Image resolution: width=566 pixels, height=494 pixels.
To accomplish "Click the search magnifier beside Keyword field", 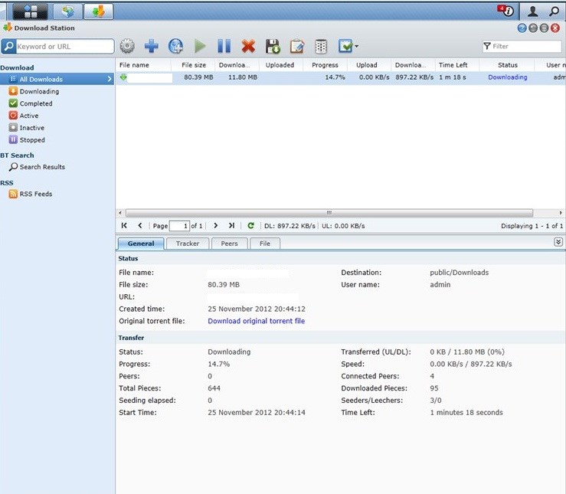I will click(x=8, y=46).
